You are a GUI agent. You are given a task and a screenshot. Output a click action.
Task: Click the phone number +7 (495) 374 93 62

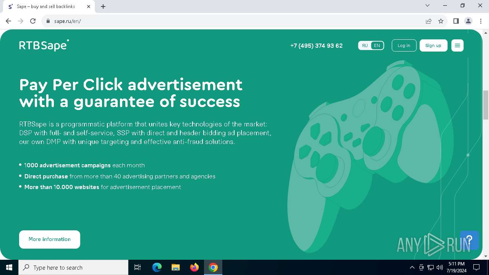[316, 45]
